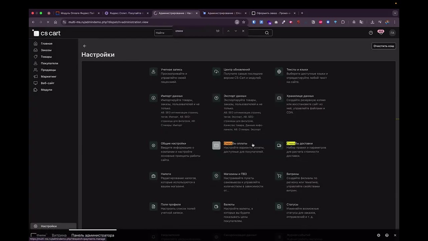Open the ГА user avatar menu
The height and width of the screenshot is (241, 428).
click(x=393, y=33)
